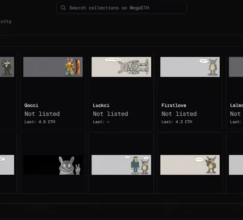
Task: Open the Firstlove NFT thumbnail
Action: click(x=190, y=67)
